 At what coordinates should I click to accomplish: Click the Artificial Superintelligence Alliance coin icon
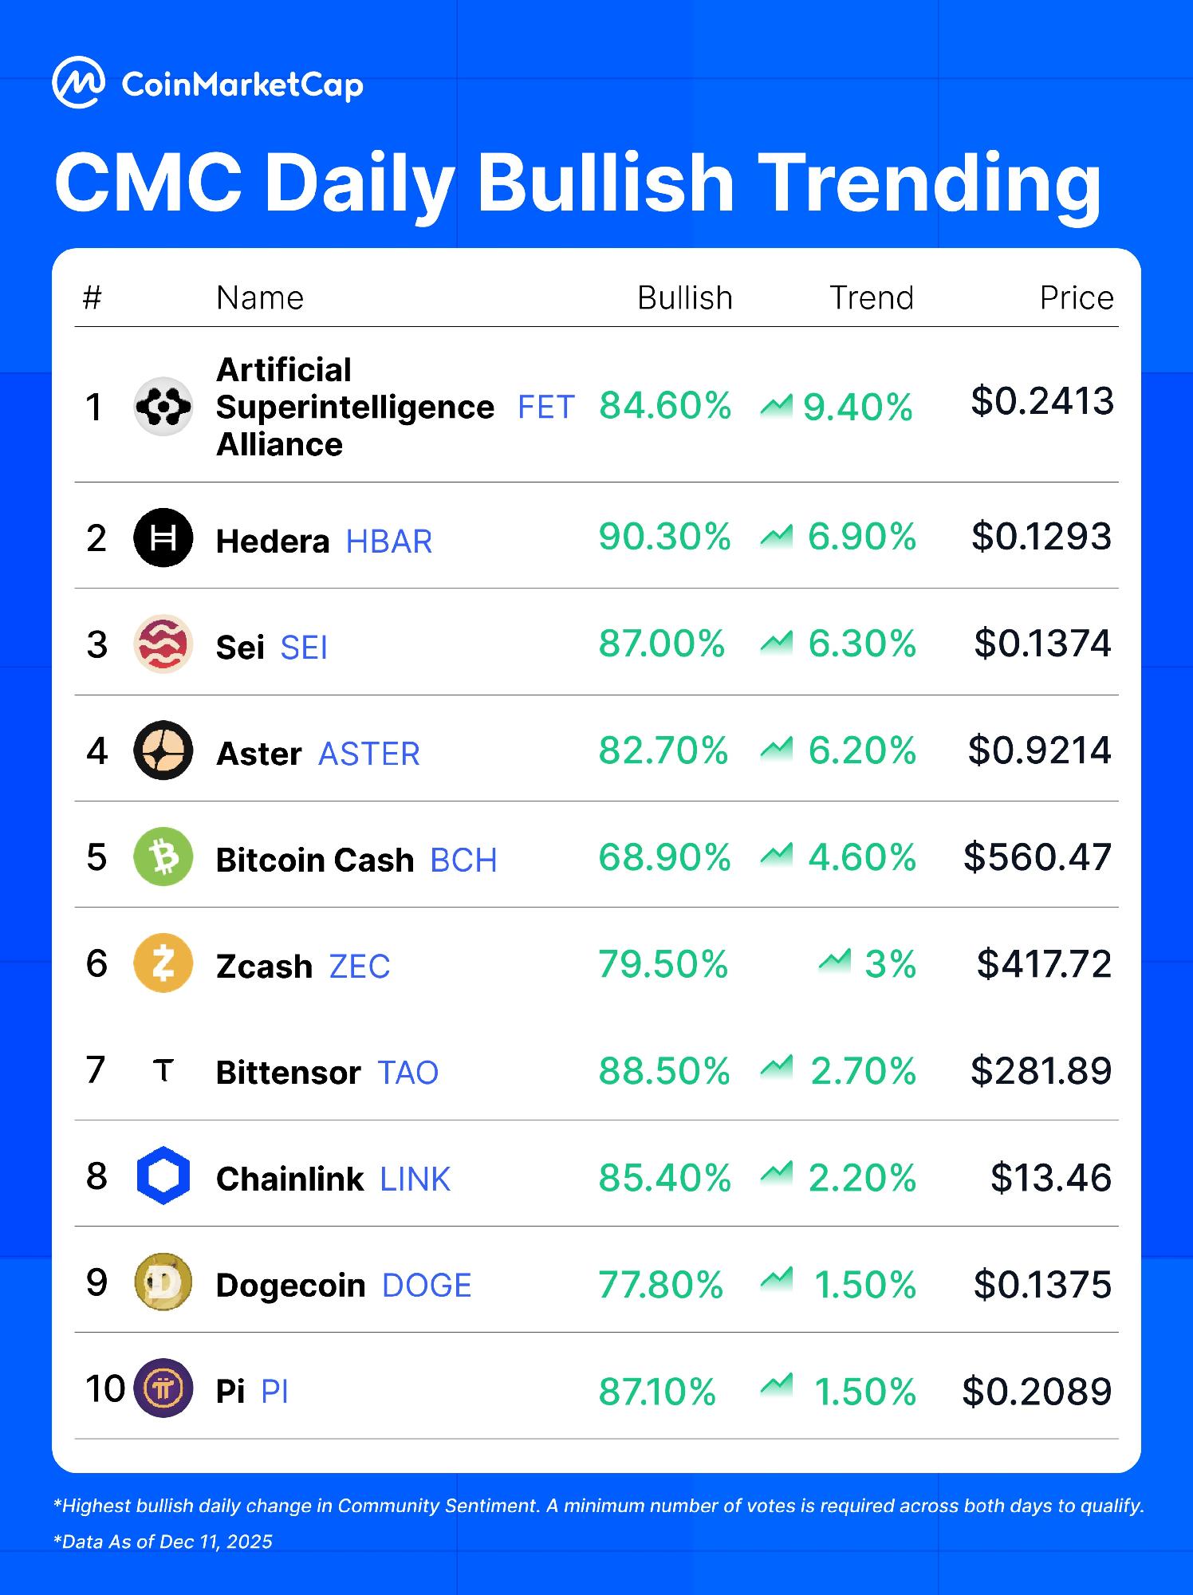click(x=163, y=407)
